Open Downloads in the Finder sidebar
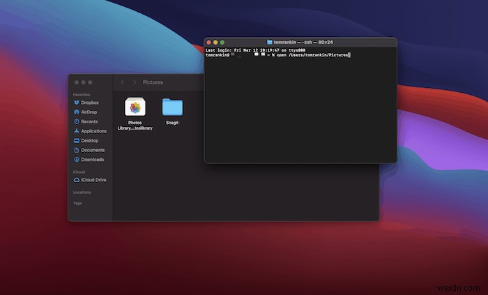Screen dimensions: 488x295 (89, 159)
